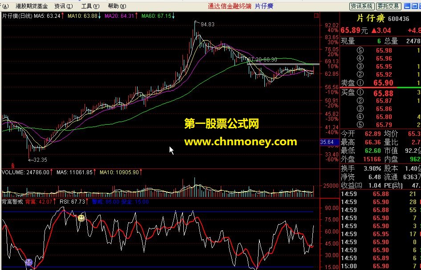Click 最低 value 62.60
Viewport: 421px width, 270px height.
[373, 151]
